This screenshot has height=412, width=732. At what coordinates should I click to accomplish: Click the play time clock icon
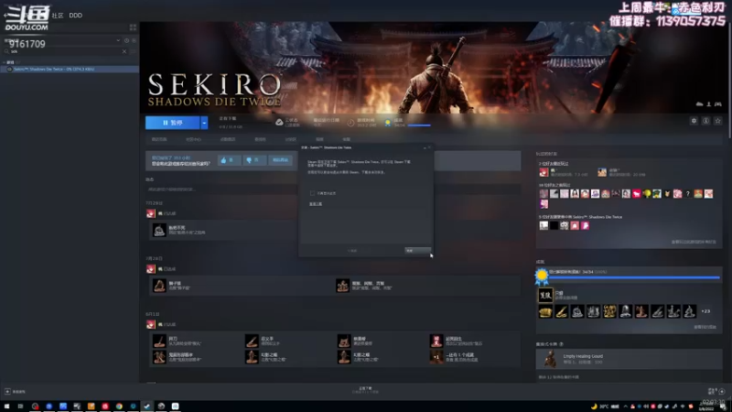click(x=350, y=123)
